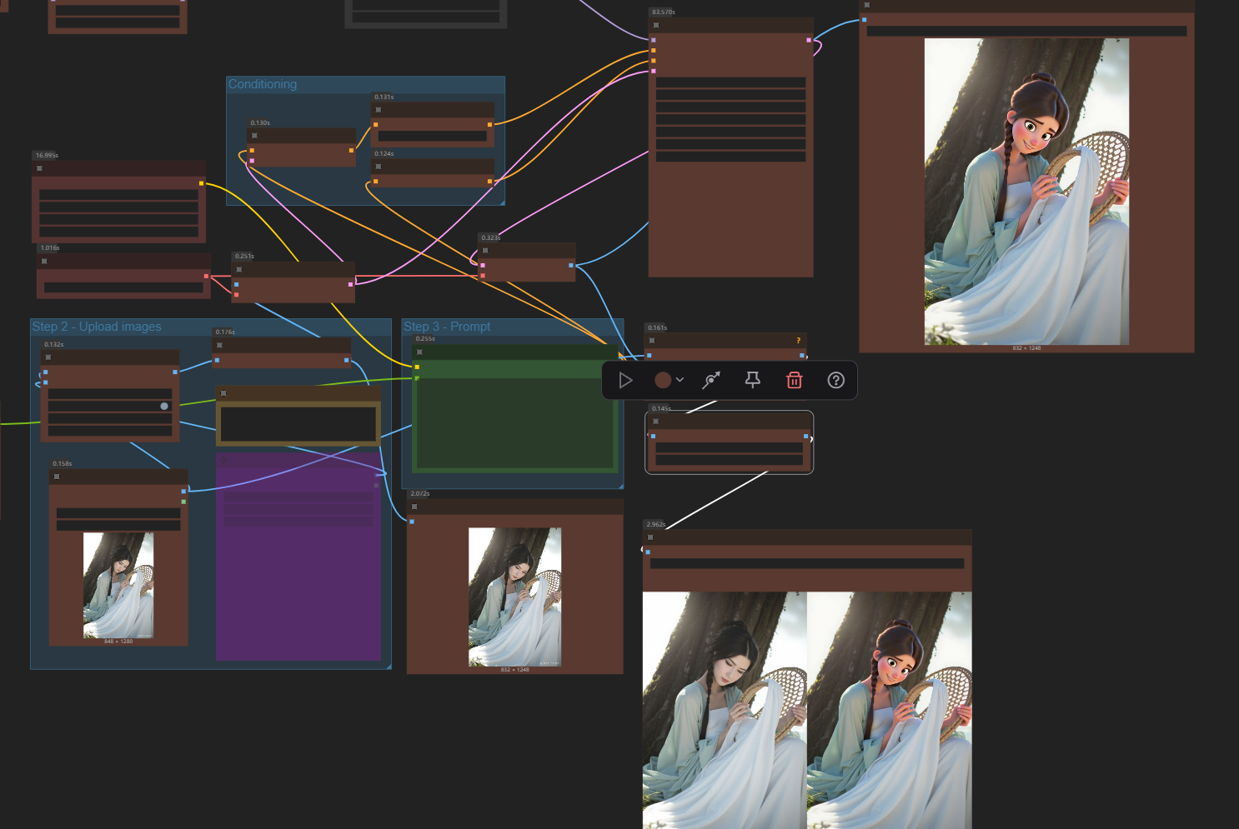Image resolution: width=1239 pixels, height=829 pixels.
Task: Toggle collapse dot on the purple node header
Action: 223,459
